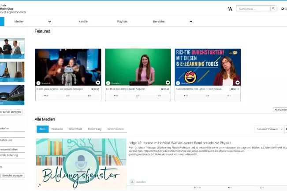
Task: Open Ein Blick ins OBRS in Sankt Augustin title
Action: (x=126, y=89)
